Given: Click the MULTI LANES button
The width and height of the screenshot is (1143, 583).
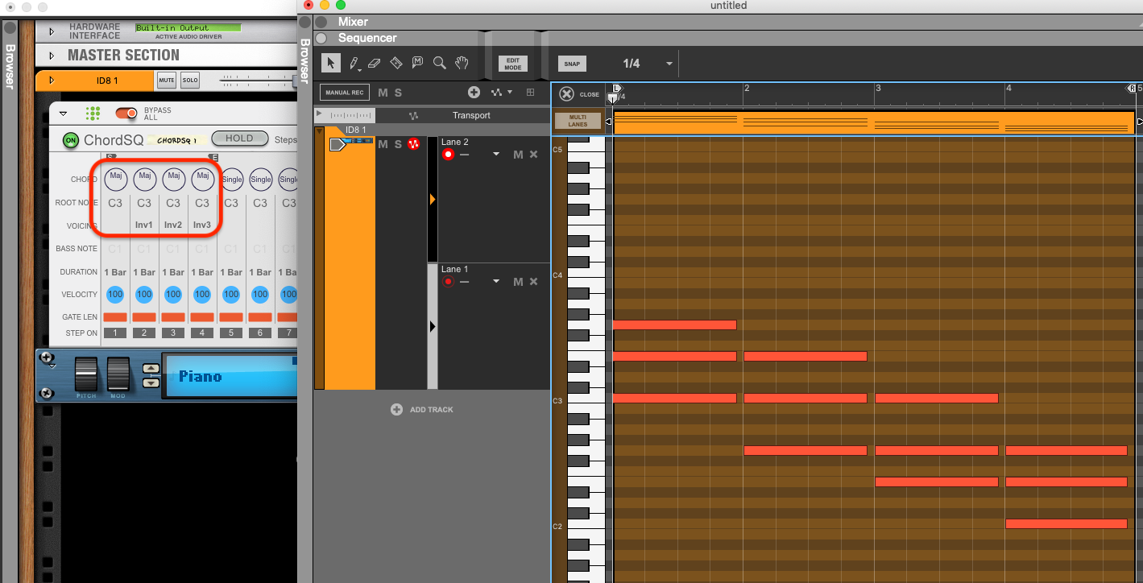Looking at the screenshot, I should (578, 121).
